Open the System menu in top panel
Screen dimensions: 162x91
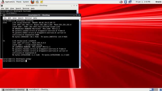point(26,2)
